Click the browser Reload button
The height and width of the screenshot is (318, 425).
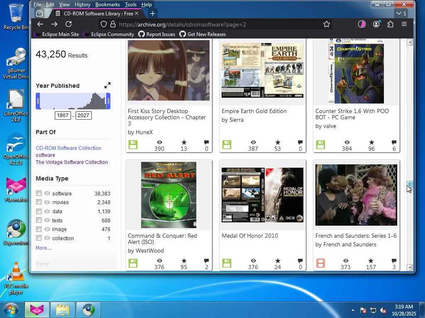(68, 24)
